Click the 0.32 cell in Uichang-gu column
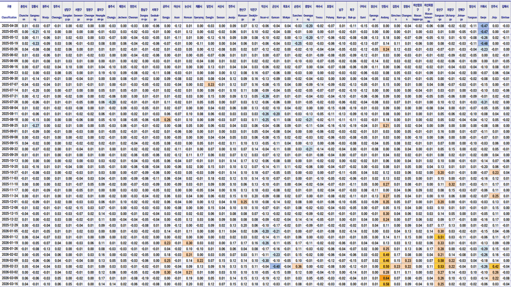Screen dimensions: 511x287 tap(450, 184)
